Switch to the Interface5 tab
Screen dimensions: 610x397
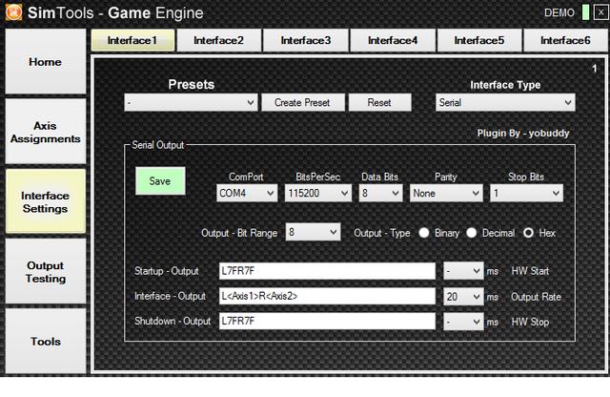point(479,40)
